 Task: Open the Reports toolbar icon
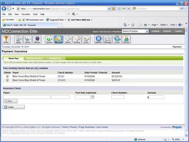click(x=99, y=39)
